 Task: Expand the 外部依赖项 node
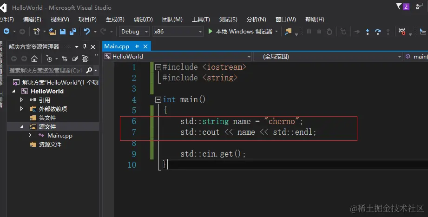(x=21, y=109)
